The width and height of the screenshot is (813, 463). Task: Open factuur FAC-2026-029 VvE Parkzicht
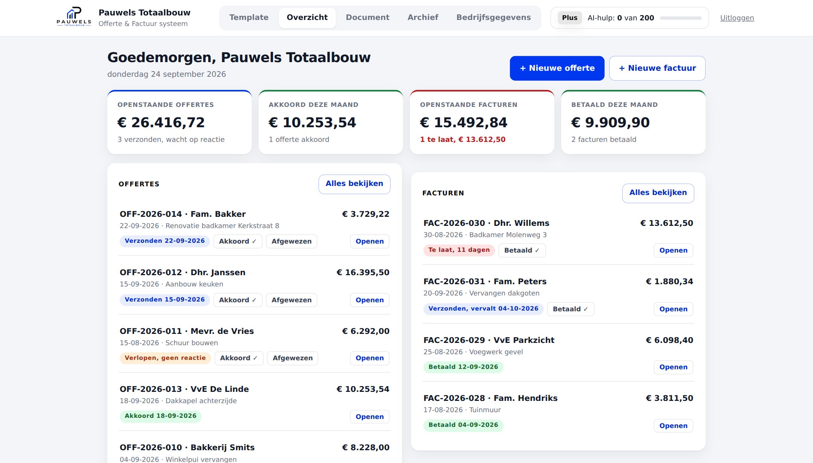(673, 367)
